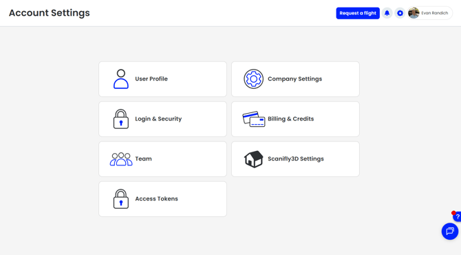This screenshot has width=461, height=255.
Task: Click the help question mark tab
Action: click(457, 216)
